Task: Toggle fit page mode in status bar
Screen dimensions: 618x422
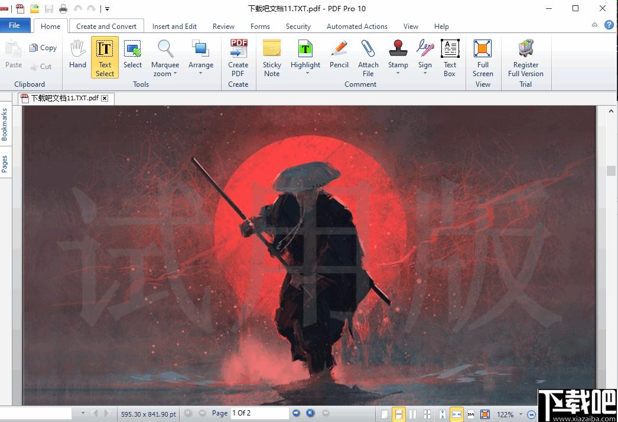Action: (485, 414)
